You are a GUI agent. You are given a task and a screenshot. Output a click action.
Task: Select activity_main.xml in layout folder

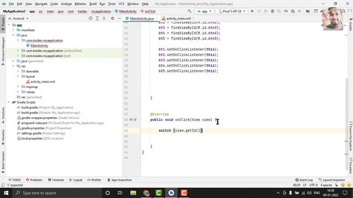43,81
